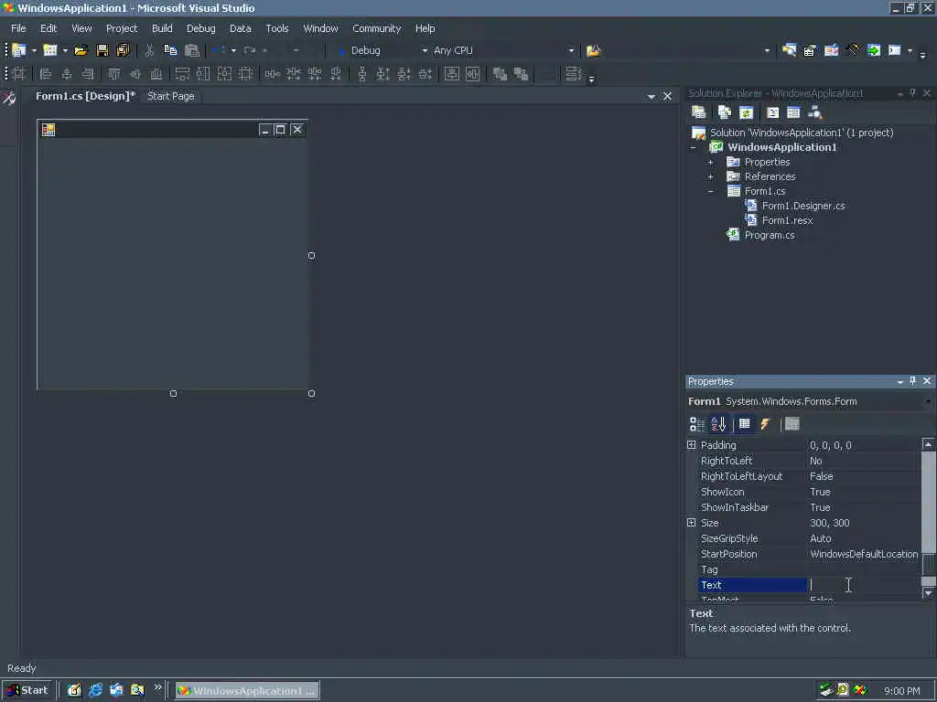Click Solution Explorer Refresh icon

(746, 112)
